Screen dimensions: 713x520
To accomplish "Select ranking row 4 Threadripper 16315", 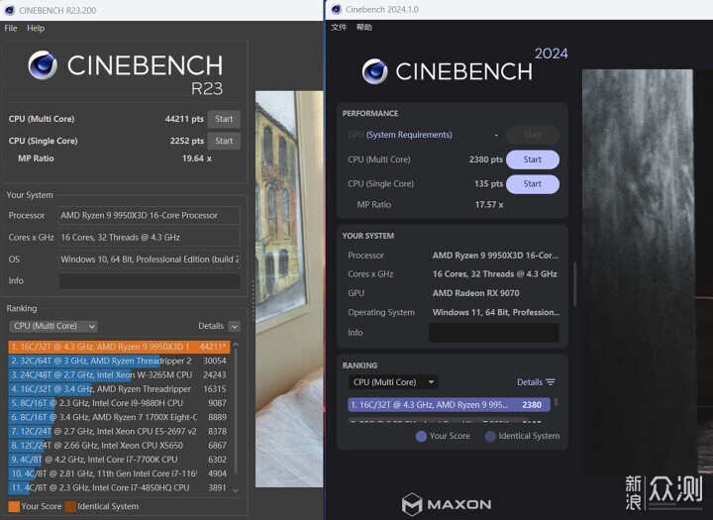I will pos(119,389).
